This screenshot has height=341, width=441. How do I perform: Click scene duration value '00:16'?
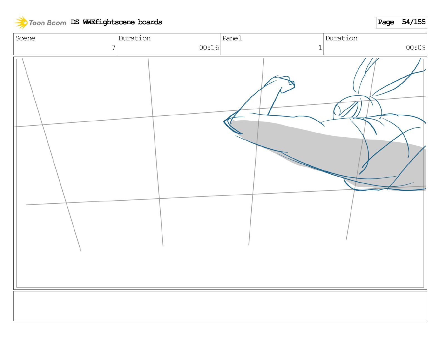point(209,48)
